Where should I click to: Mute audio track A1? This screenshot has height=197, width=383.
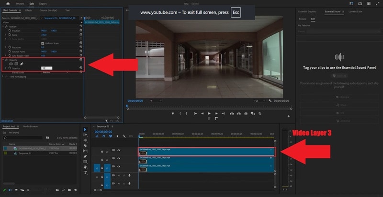pos(119,176)
